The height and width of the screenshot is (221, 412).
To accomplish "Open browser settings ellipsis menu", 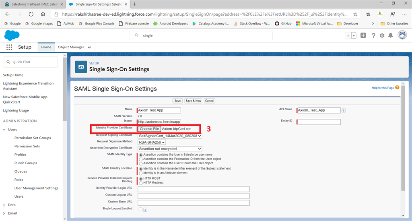I will pos(404,14).
